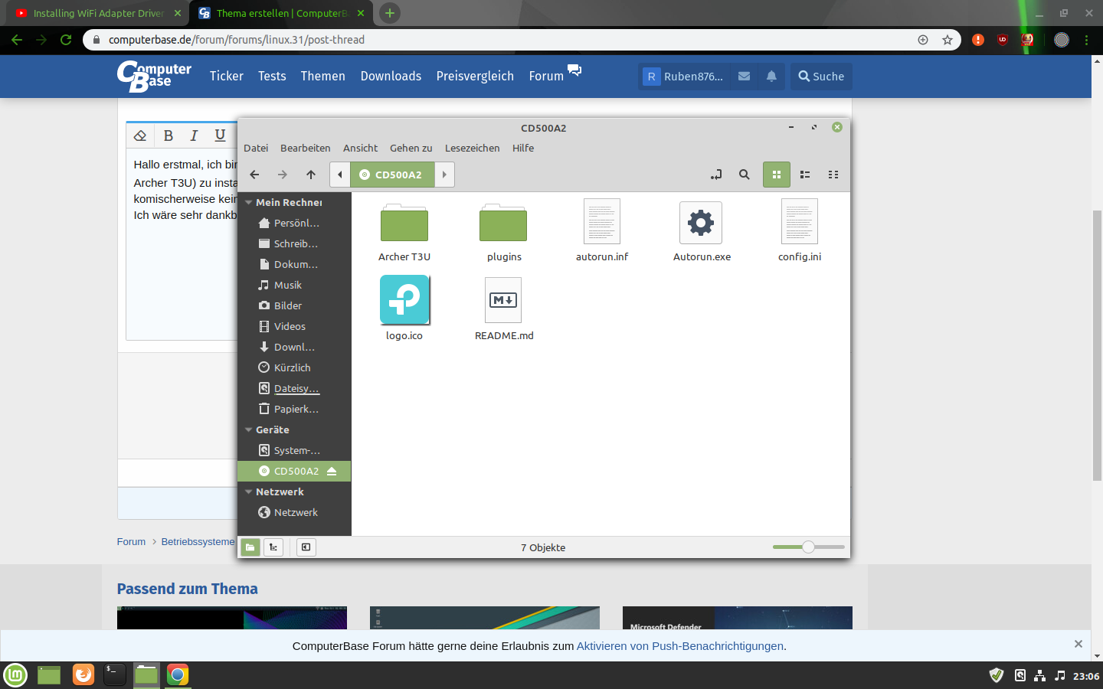Click CD500A2 path bar button
This screenshot has width=1103, height=689.
(x=392, y=175)
